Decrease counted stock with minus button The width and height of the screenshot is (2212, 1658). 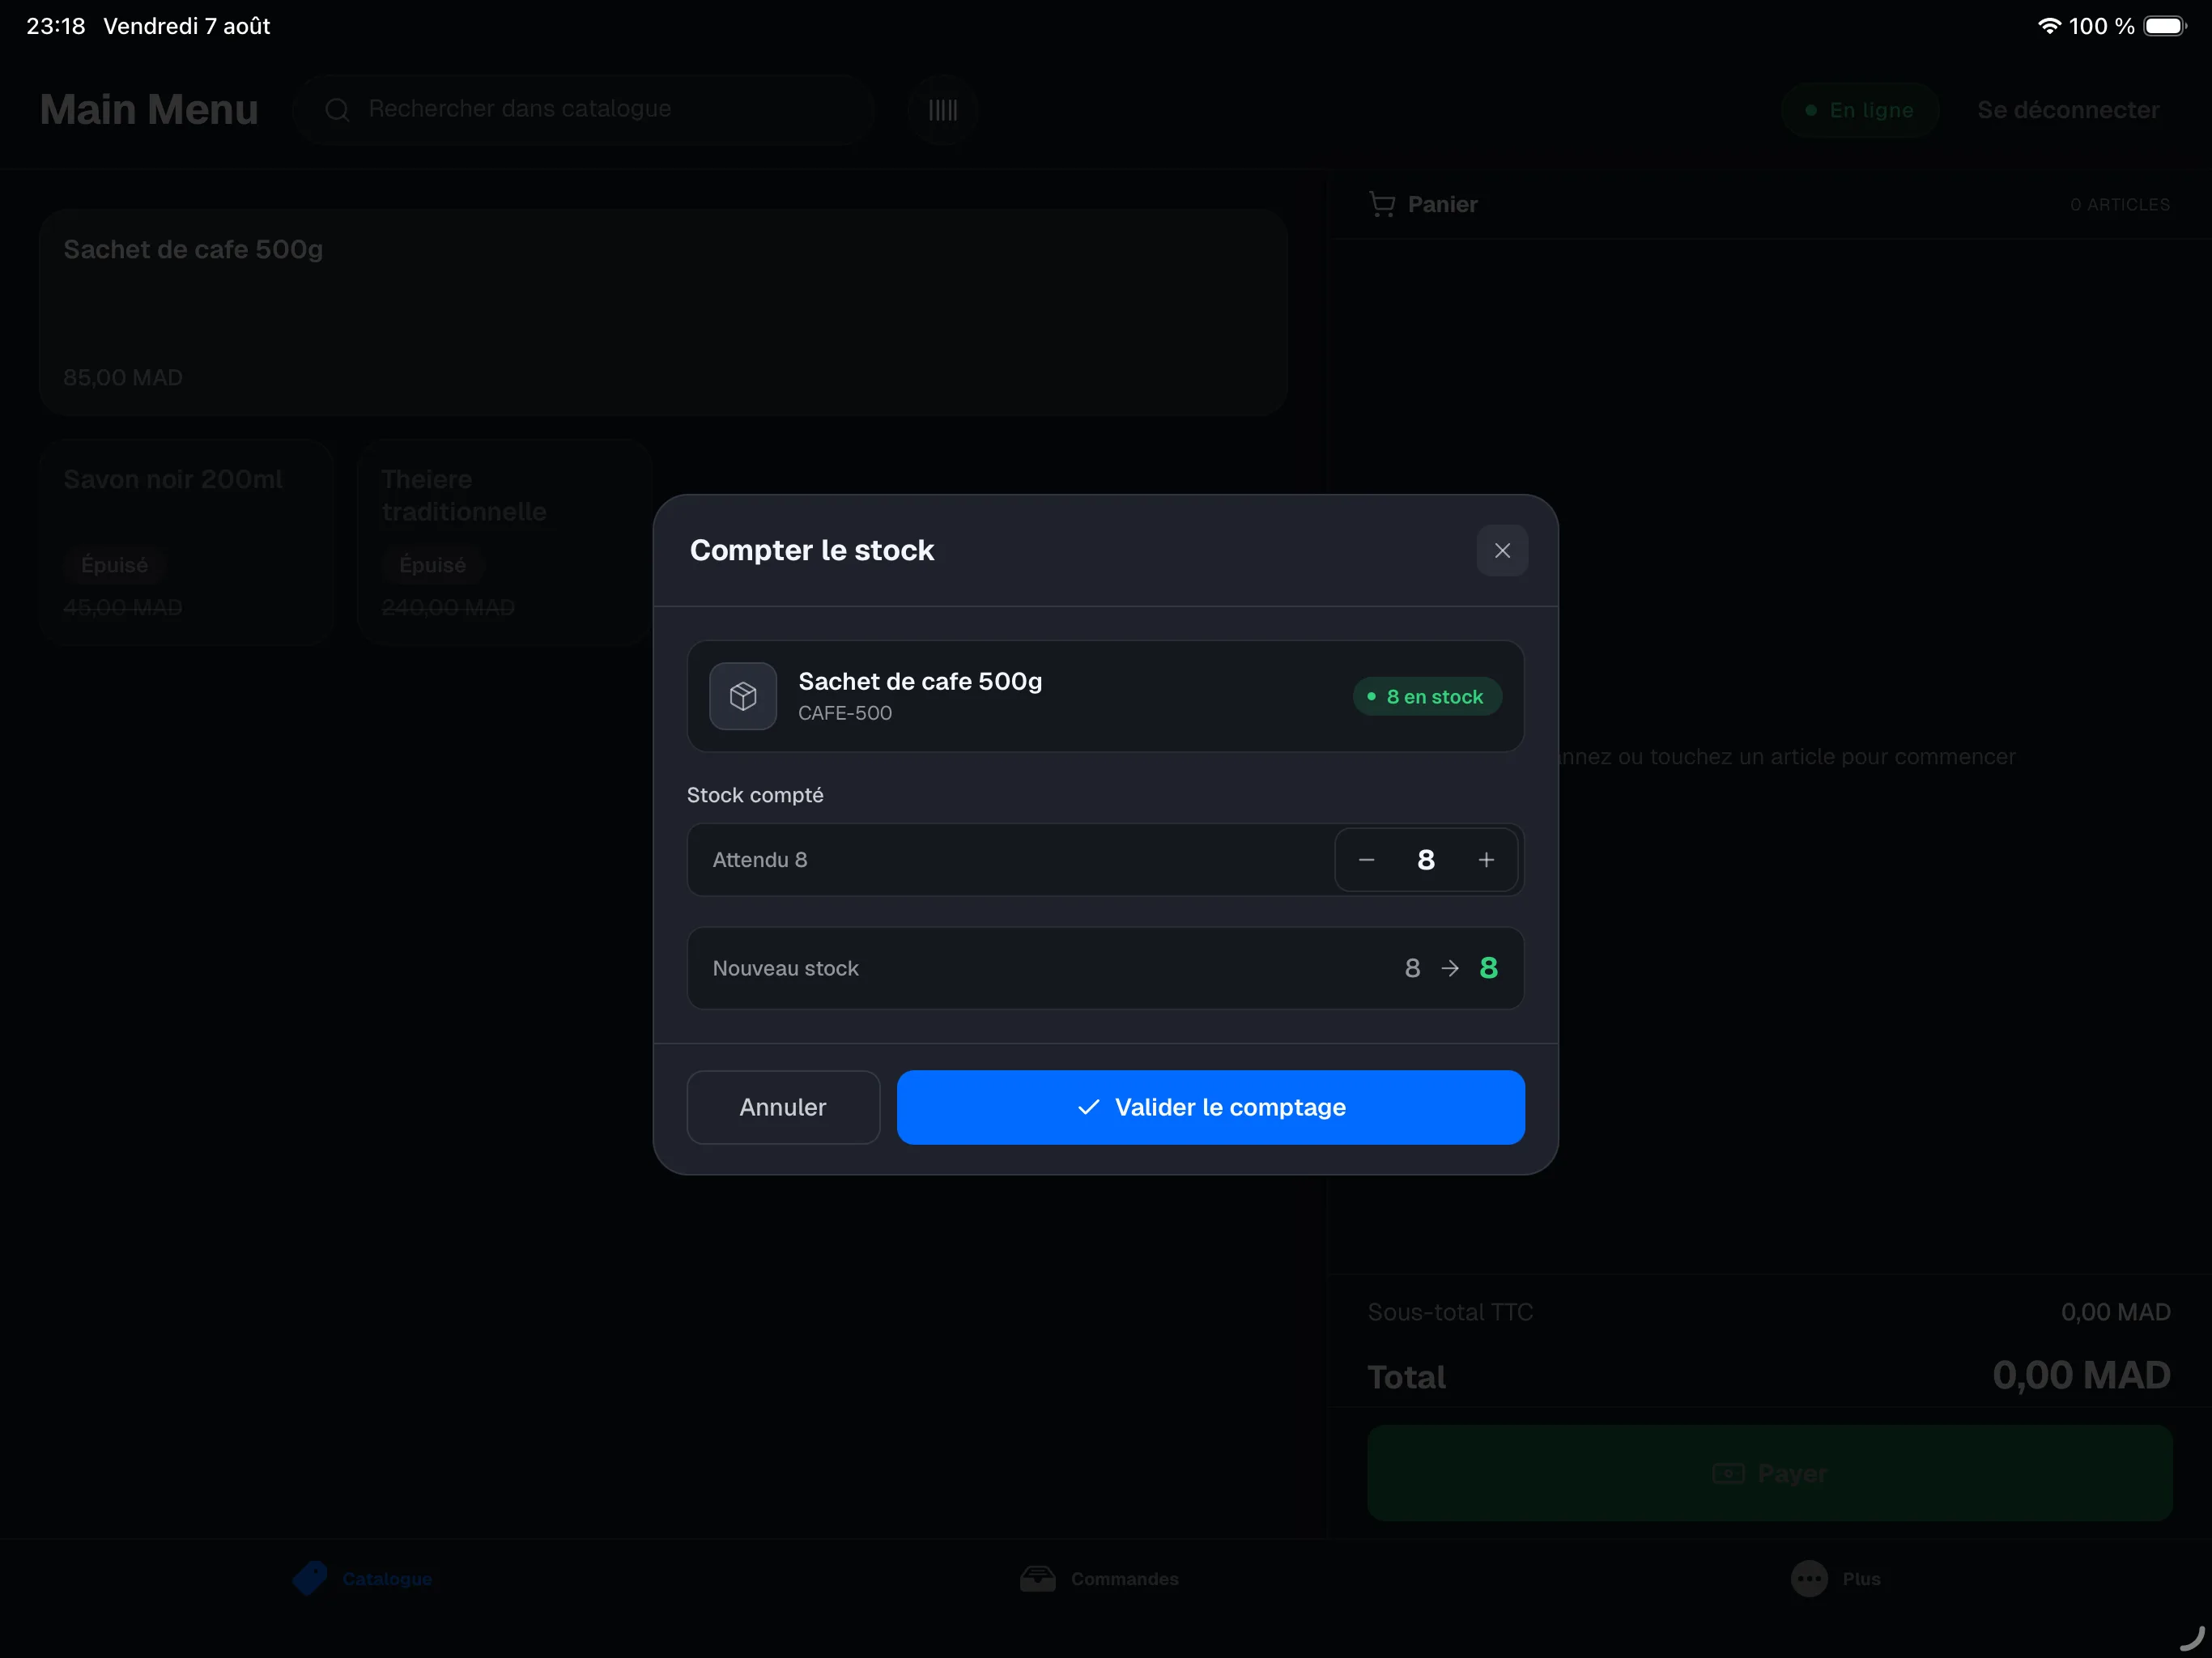1366,860
